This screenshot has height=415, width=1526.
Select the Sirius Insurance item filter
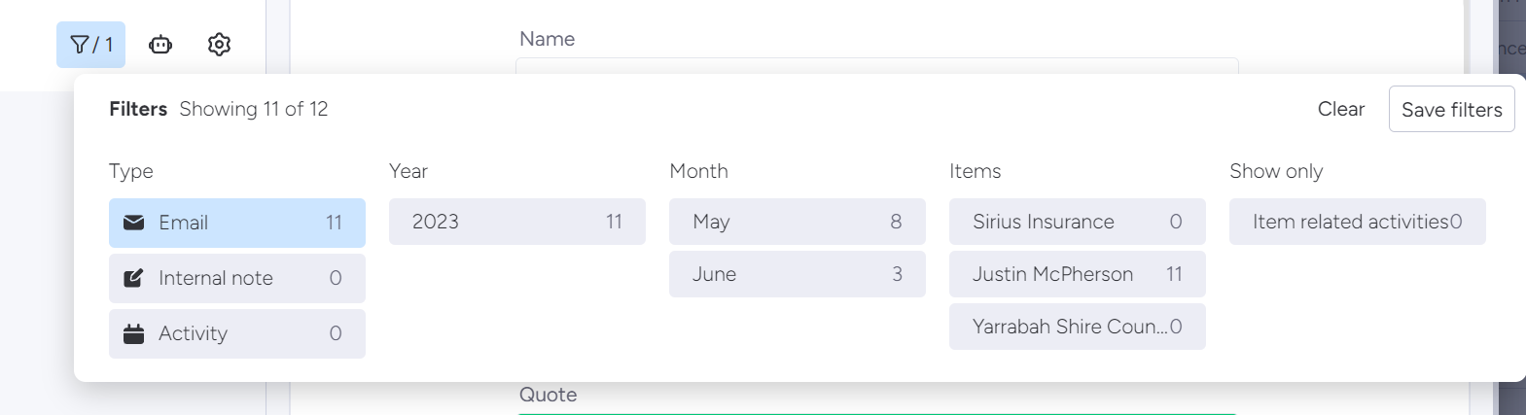[1077, 222]
